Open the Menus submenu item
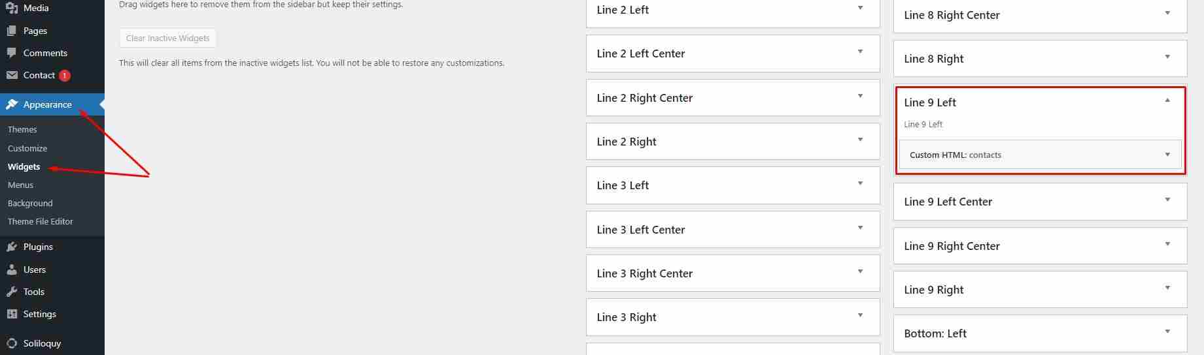This screenshot has width=1204, height=355. 20,185
